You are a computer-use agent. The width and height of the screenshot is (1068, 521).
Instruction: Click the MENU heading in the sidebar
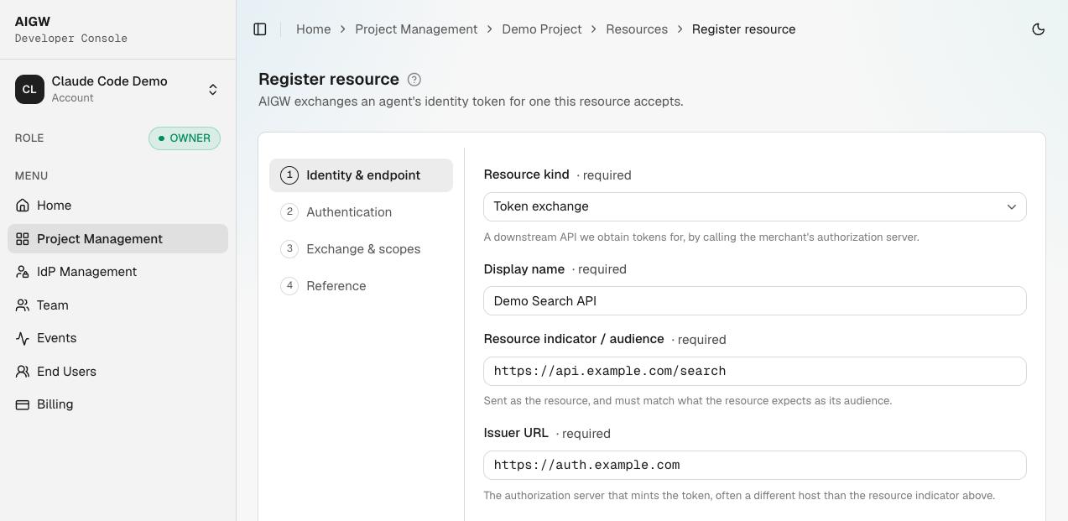point(31,175)
